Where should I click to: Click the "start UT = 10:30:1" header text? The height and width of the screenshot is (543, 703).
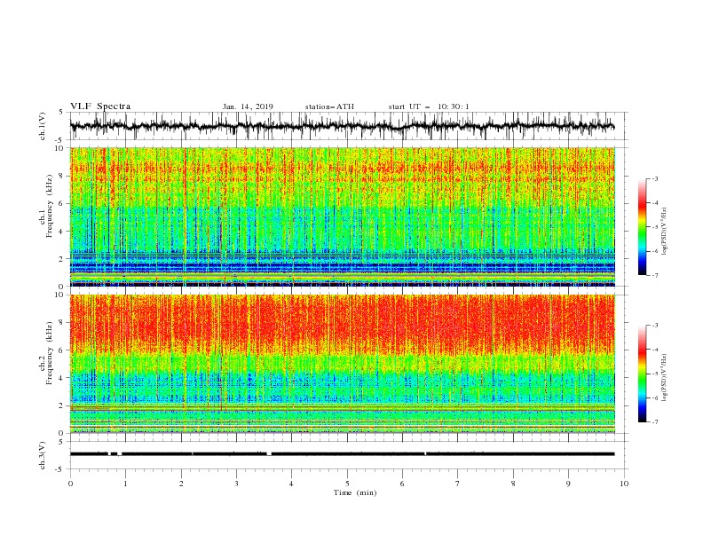tap(429, 106)
